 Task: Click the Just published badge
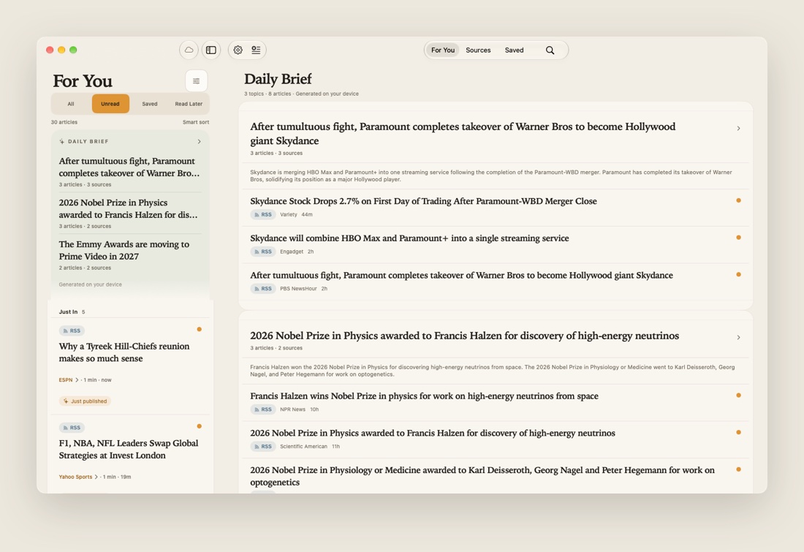coord(85,401)
